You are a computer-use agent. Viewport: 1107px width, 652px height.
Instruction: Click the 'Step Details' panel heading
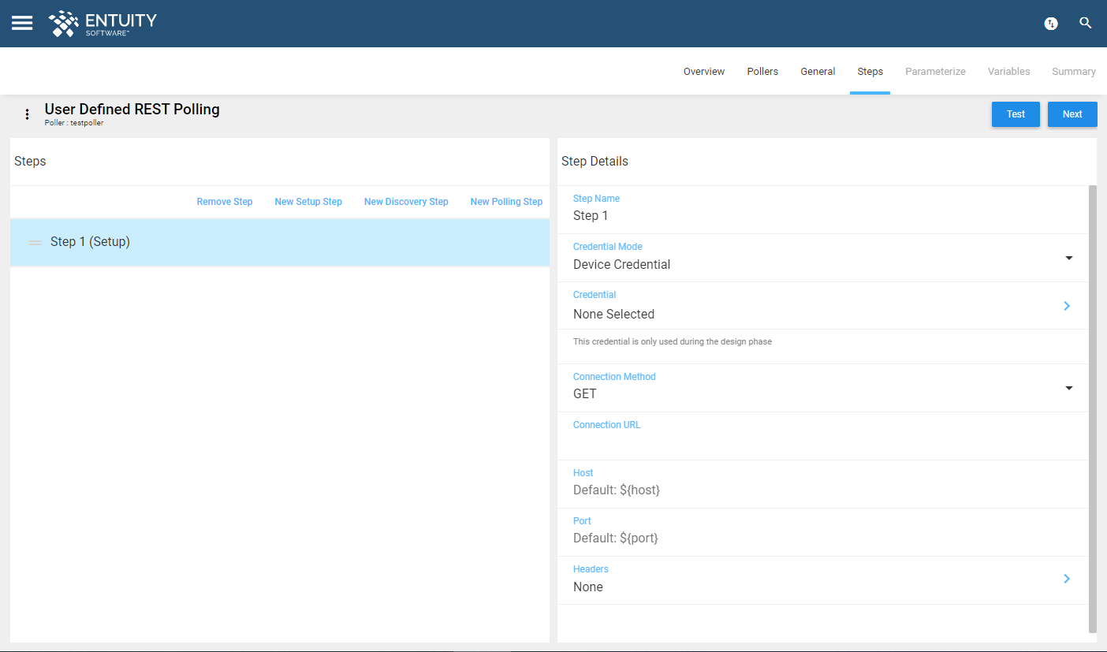594,162
